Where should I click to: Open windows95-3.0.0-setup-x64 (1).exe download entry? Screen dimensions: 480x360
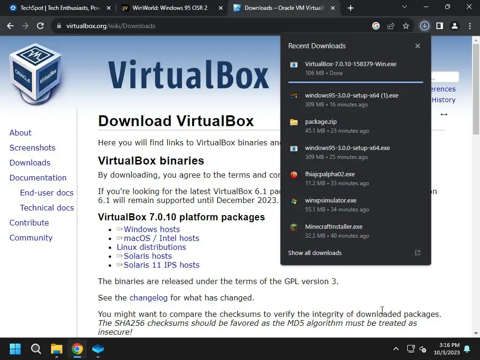tap(356, 100)
